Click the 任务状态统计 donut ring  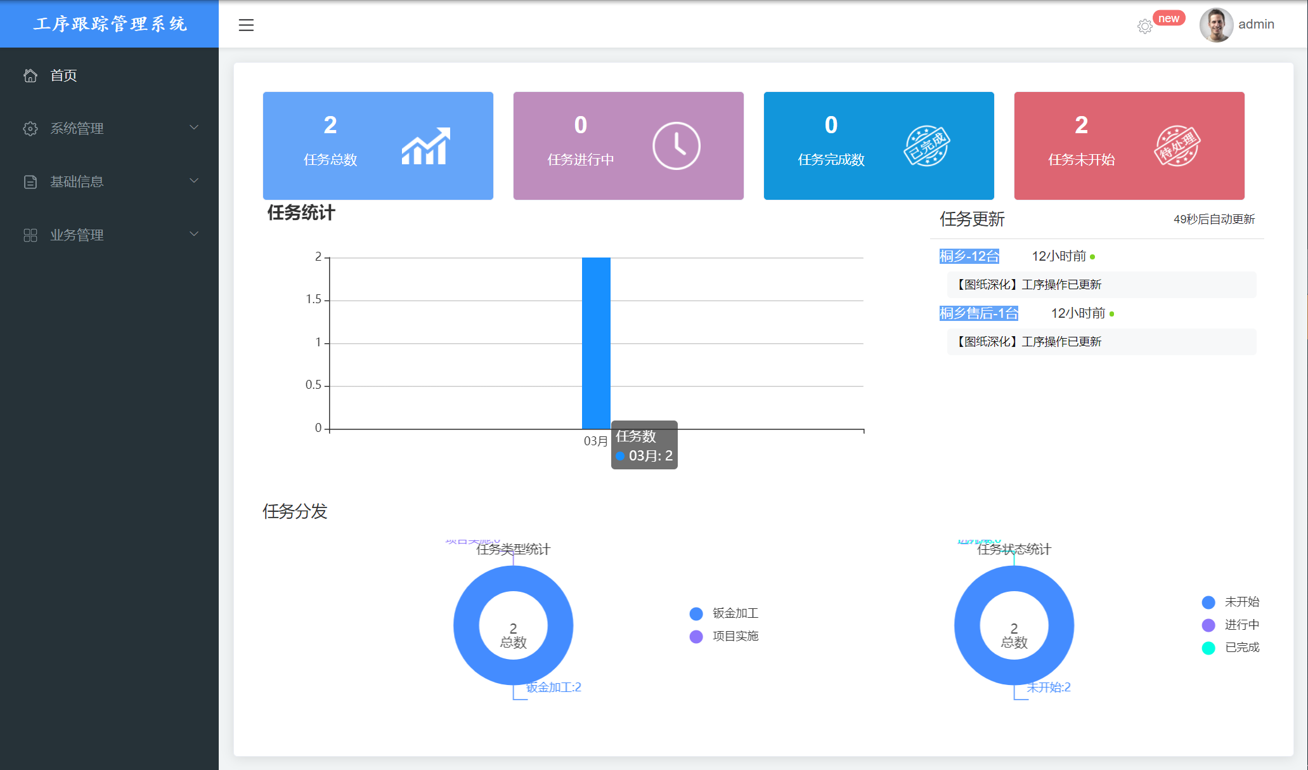tap(968, 625)
